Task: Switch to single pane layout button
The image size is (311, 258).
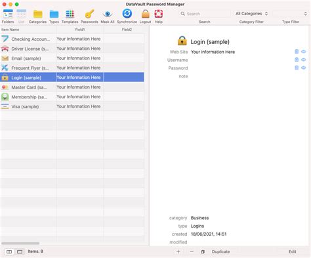Action: [x=20, y=252]
